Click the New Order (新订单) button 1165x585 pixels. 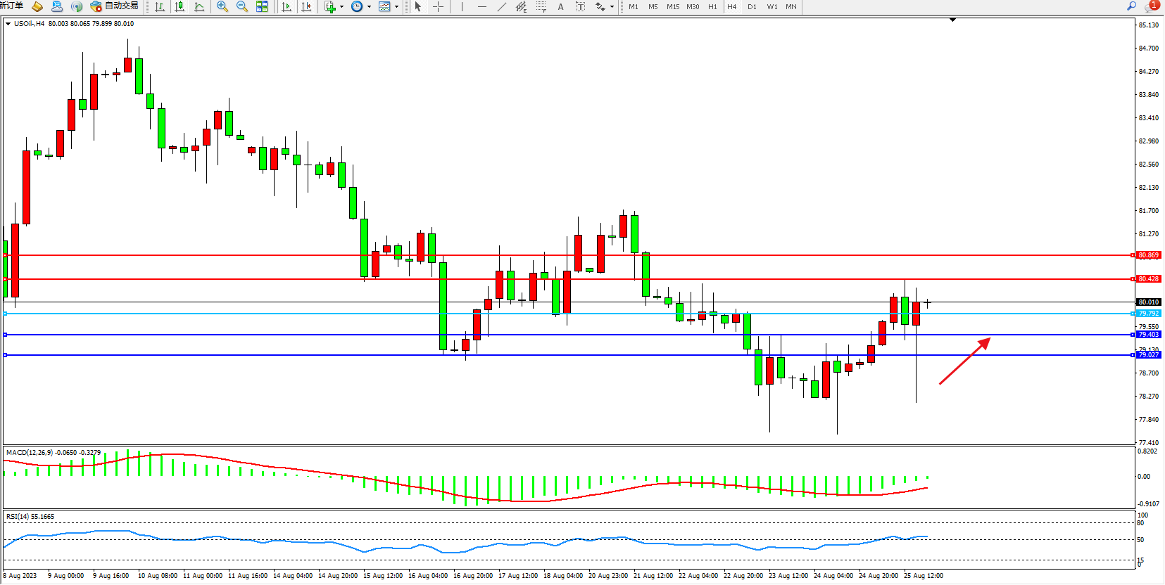[11, 6]
